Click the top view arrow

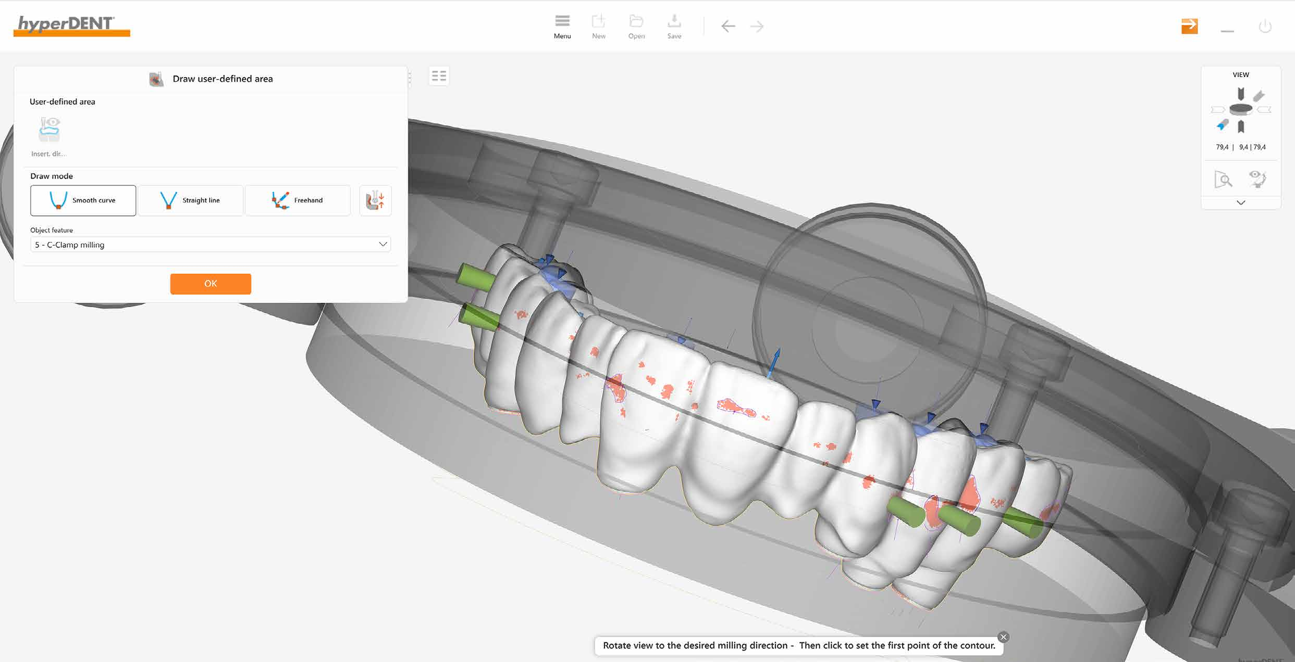[x=1241, y=94]
